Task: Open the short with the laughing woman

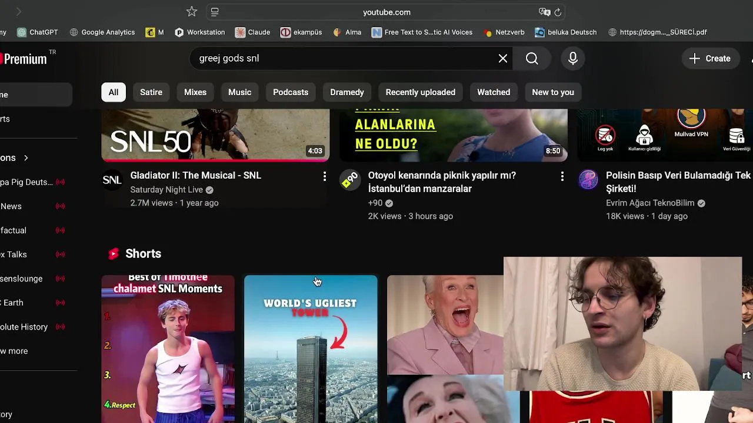Action: (x=445, y=349)
